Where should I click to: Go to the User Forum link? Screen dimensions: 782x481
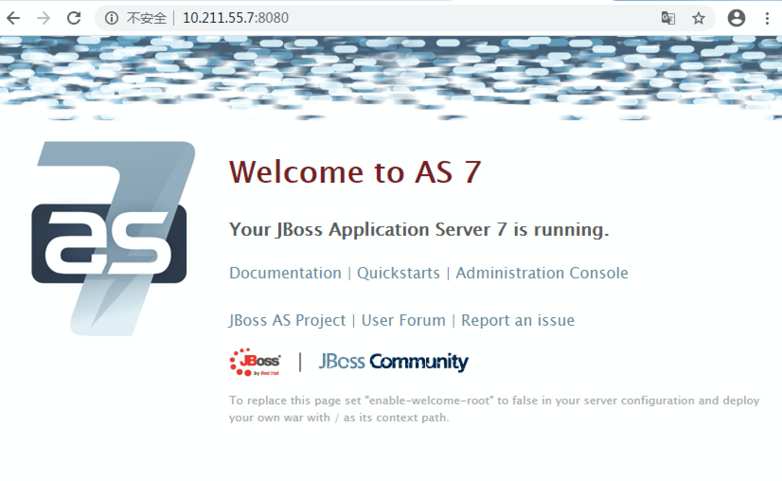click(x=403, y=321)
